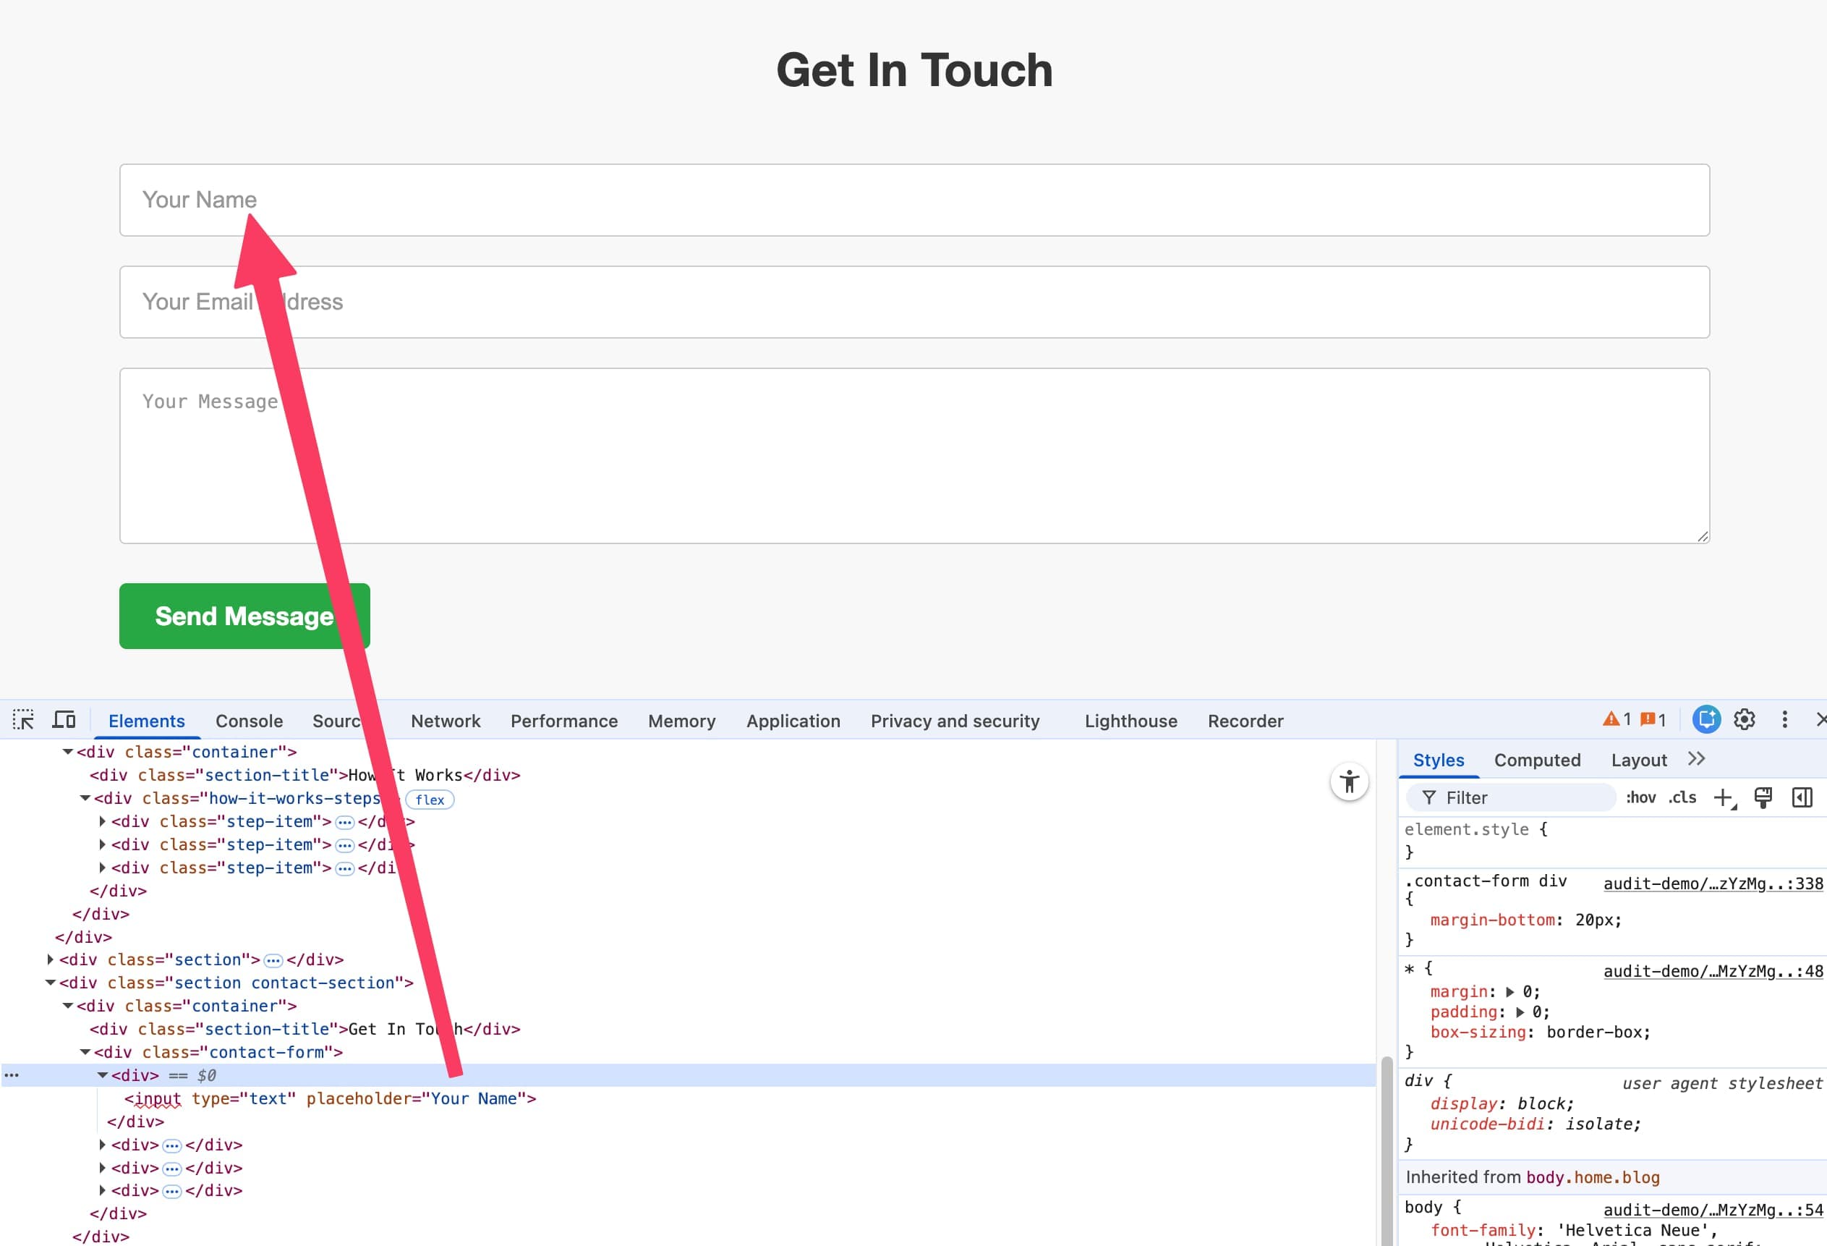The image size is (1827, 1246).
Task: Click the rendering emulations paintbrush icon
Action: pyautogui.click(x=1764, y=797)
